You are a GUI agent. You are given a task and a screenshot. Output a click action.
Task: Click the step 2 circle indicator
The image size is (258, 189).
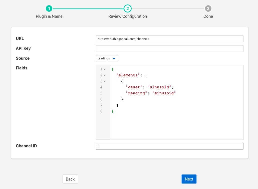click(127, 9)
